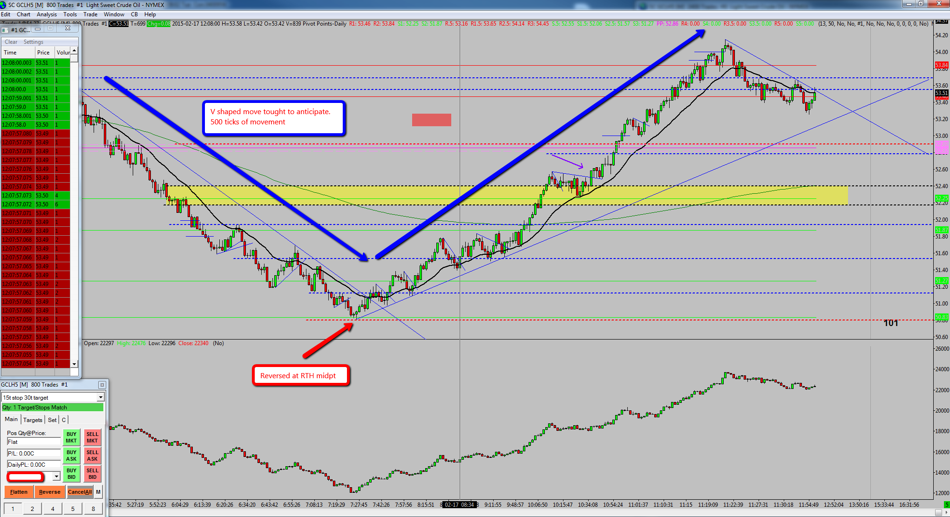Set order quantity to 2
The width and height of the screenshot is (950, 517).
(x=32, y=509)
